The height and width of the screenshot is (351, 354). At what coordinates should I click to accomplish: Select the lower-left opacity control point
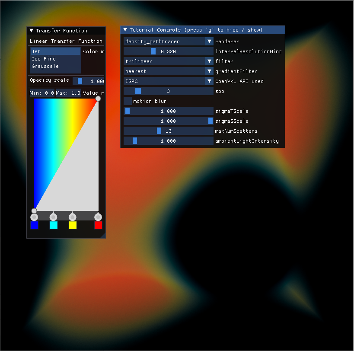click(34, 211)
